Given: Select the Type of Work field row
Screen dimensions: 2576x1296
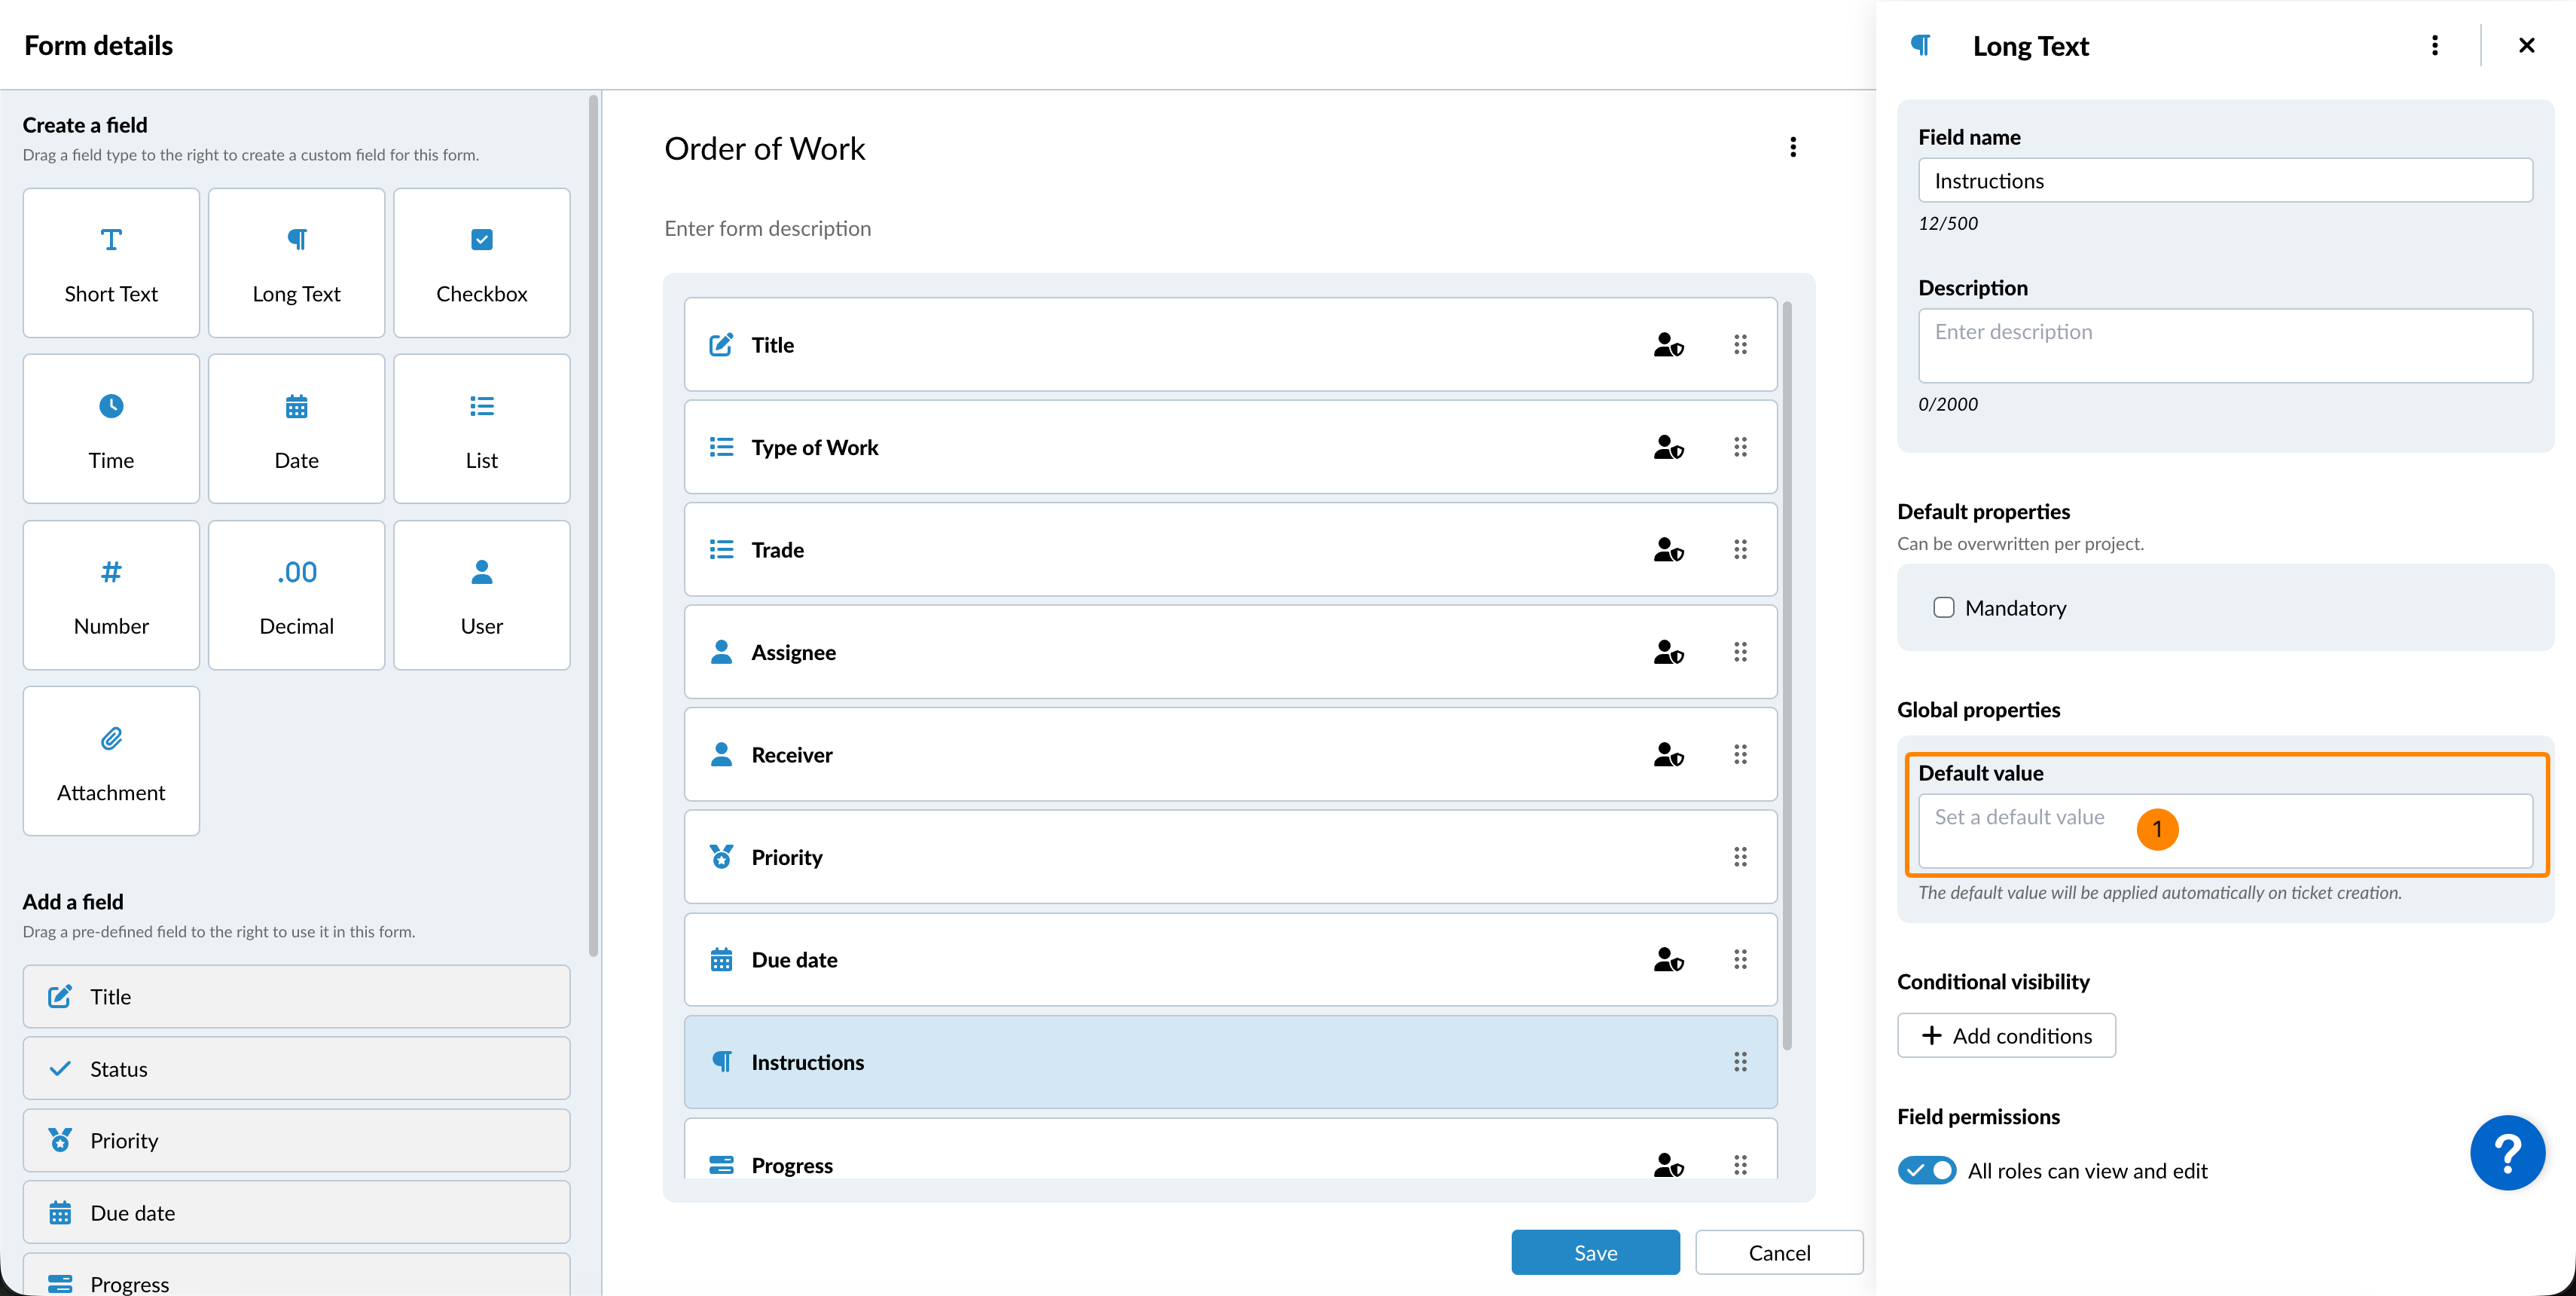Looking at the screenshot, I should [1229, 447].
